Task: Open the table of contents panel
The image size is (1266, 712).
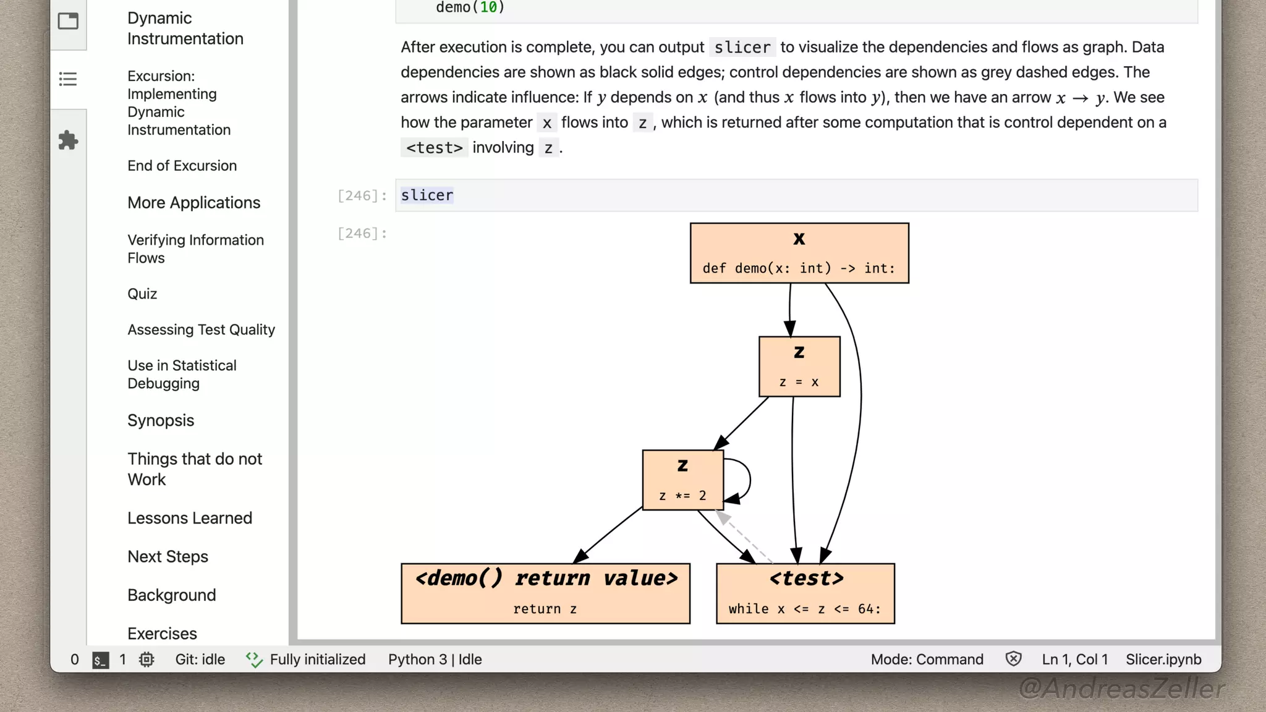Action: [x=68, y=79]
